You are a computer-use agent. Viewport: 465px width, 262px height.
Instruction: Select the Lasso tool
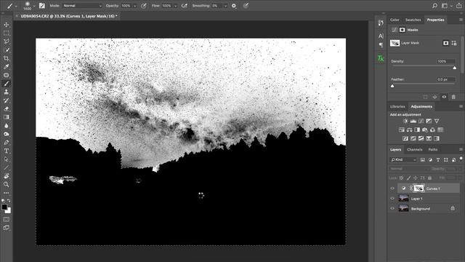(x=7, y=41)
